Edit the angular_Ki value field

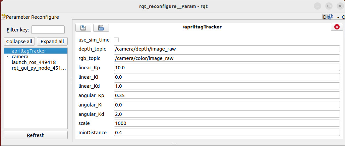click(x=227, y=105)
